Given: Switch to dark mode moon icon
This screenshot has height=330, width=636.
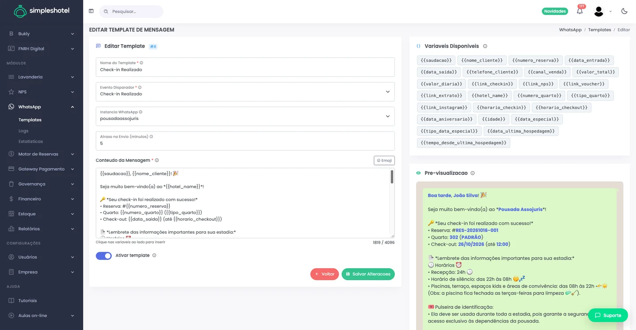Looking at the screenshot, I should (624, 11).
